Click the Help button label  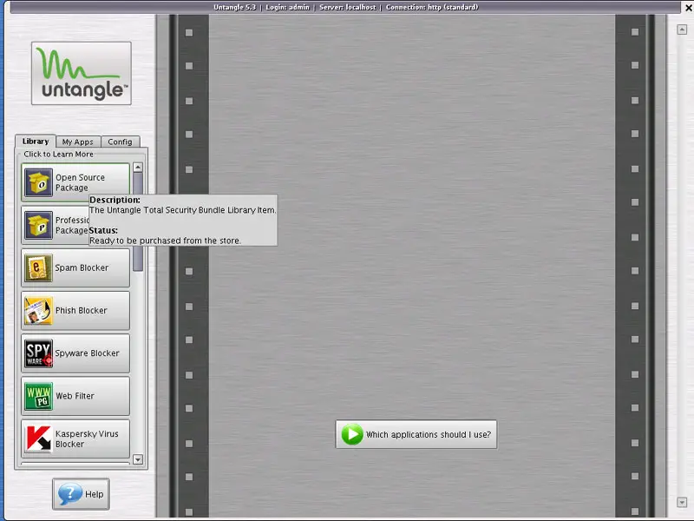pyautogui.click(x=95, y=494)
